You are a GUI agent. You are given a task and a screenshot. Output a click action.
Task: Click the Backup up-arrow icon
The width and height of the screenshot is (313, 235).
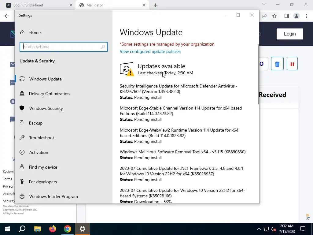(22, 123)
